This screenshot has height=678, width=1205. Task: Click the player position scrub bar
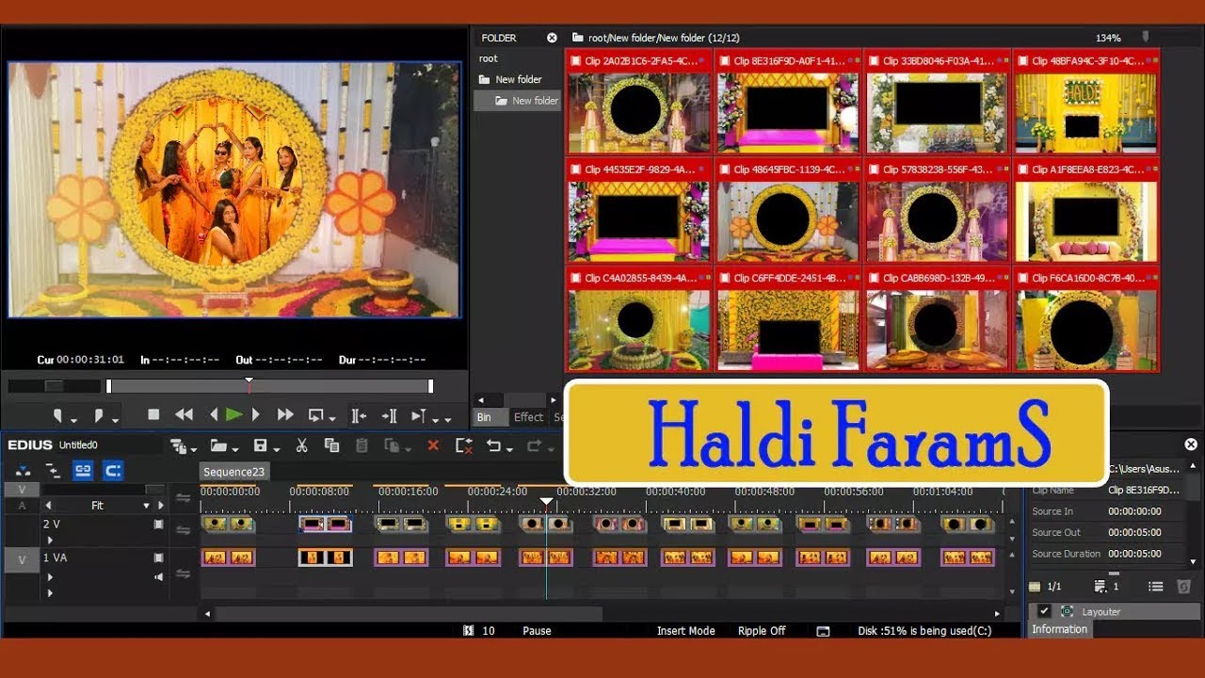click(x=269, y=386)
